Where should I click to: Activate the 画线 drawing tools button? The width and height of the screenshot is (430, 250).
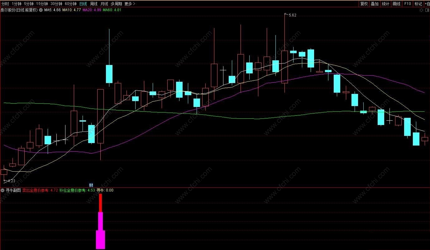point(396,4)
